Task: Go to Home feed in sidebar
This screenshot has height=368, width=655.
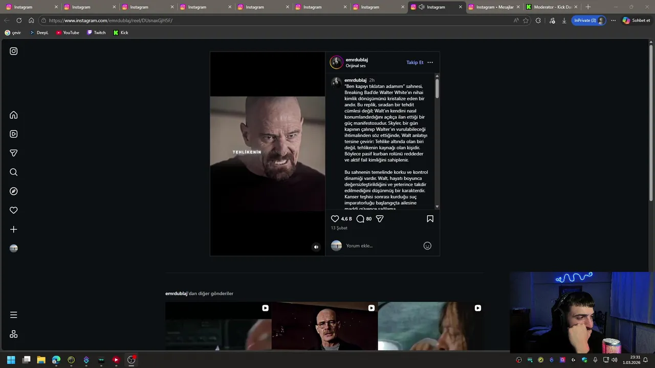Action: tap(14, 115)
